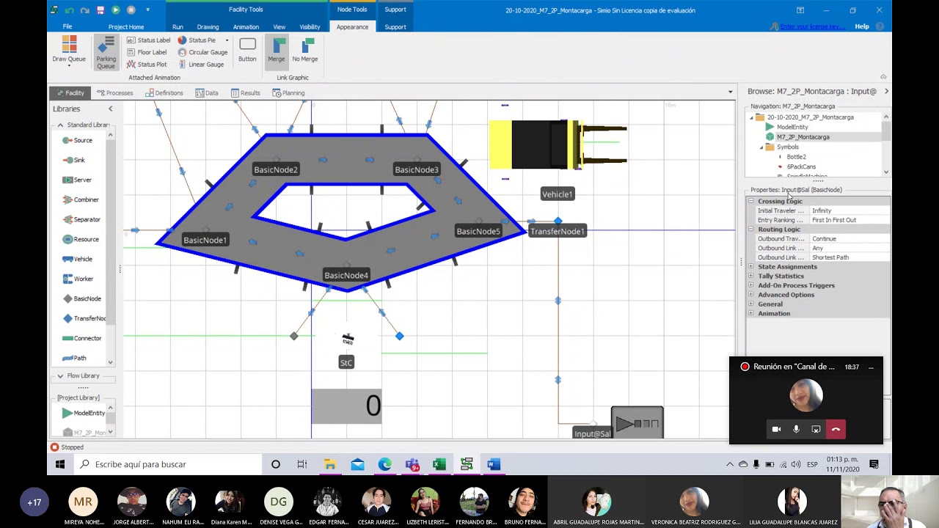This screenshot has height=528, width=939.
Task: Add a Floor Label
Action: [x=147, y=52]
